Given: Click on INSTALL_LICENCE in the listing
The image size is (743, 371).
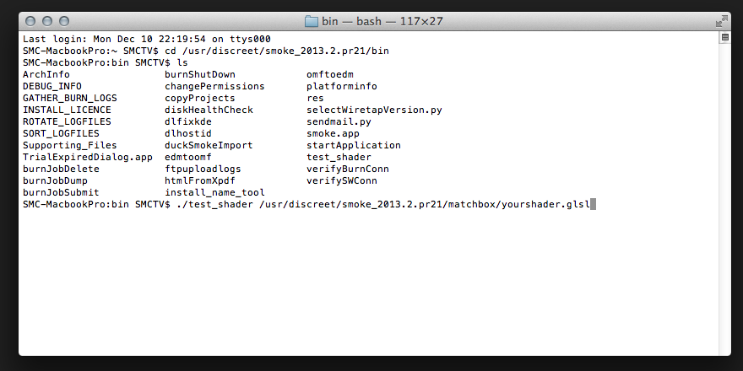Looking at the screenshot, I should pos(67,110).
